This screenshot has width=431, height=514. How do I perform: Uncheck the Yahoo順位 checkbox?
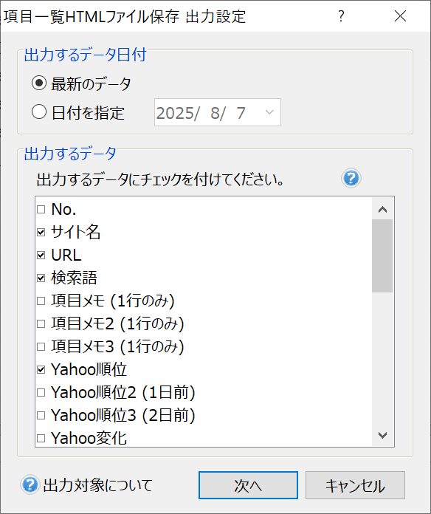click(x=41, y=370)
